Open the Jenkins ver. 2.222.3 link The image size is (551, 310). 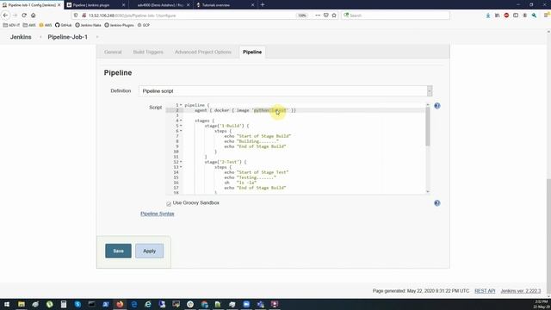click(x=520, y=291)
